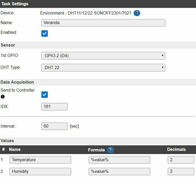Click the Interval seconds input field
Image resolution: width=196 pixels, height=180 pixels.
pyautogui.click(x=54, y=126)
